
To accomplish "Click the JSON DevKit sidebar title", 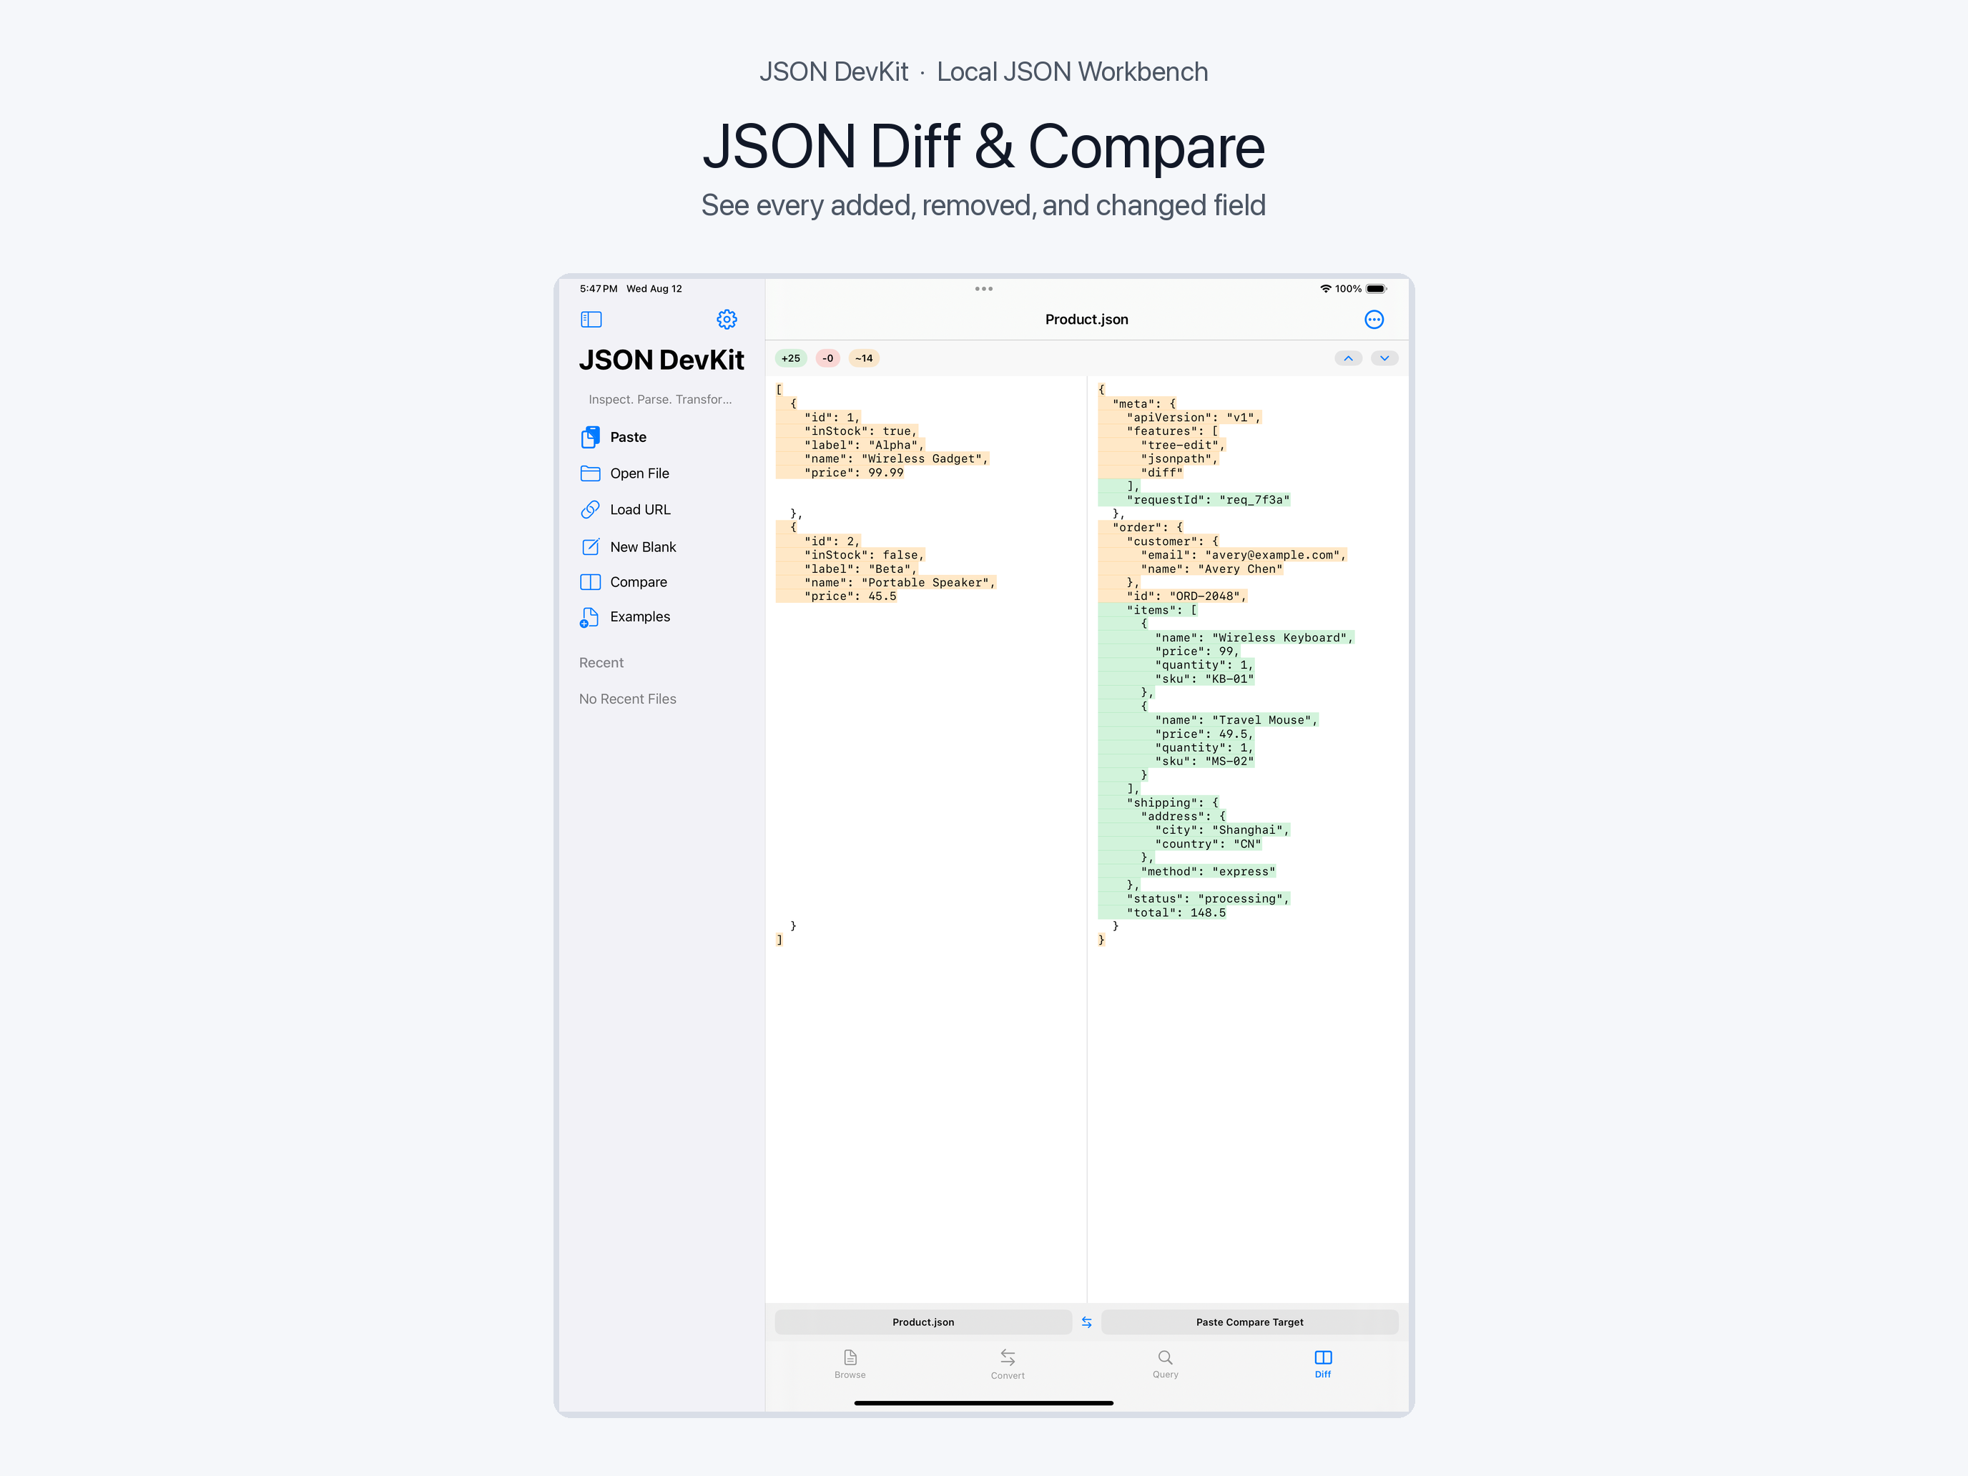I will [661, 360].
